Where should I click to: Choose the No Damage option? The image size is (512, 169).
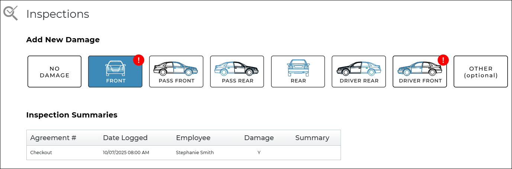coord(54,72)
